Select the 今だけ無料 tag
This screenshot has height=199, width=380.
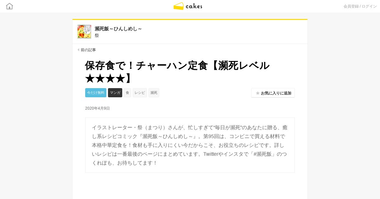click(x=96, y=93)
